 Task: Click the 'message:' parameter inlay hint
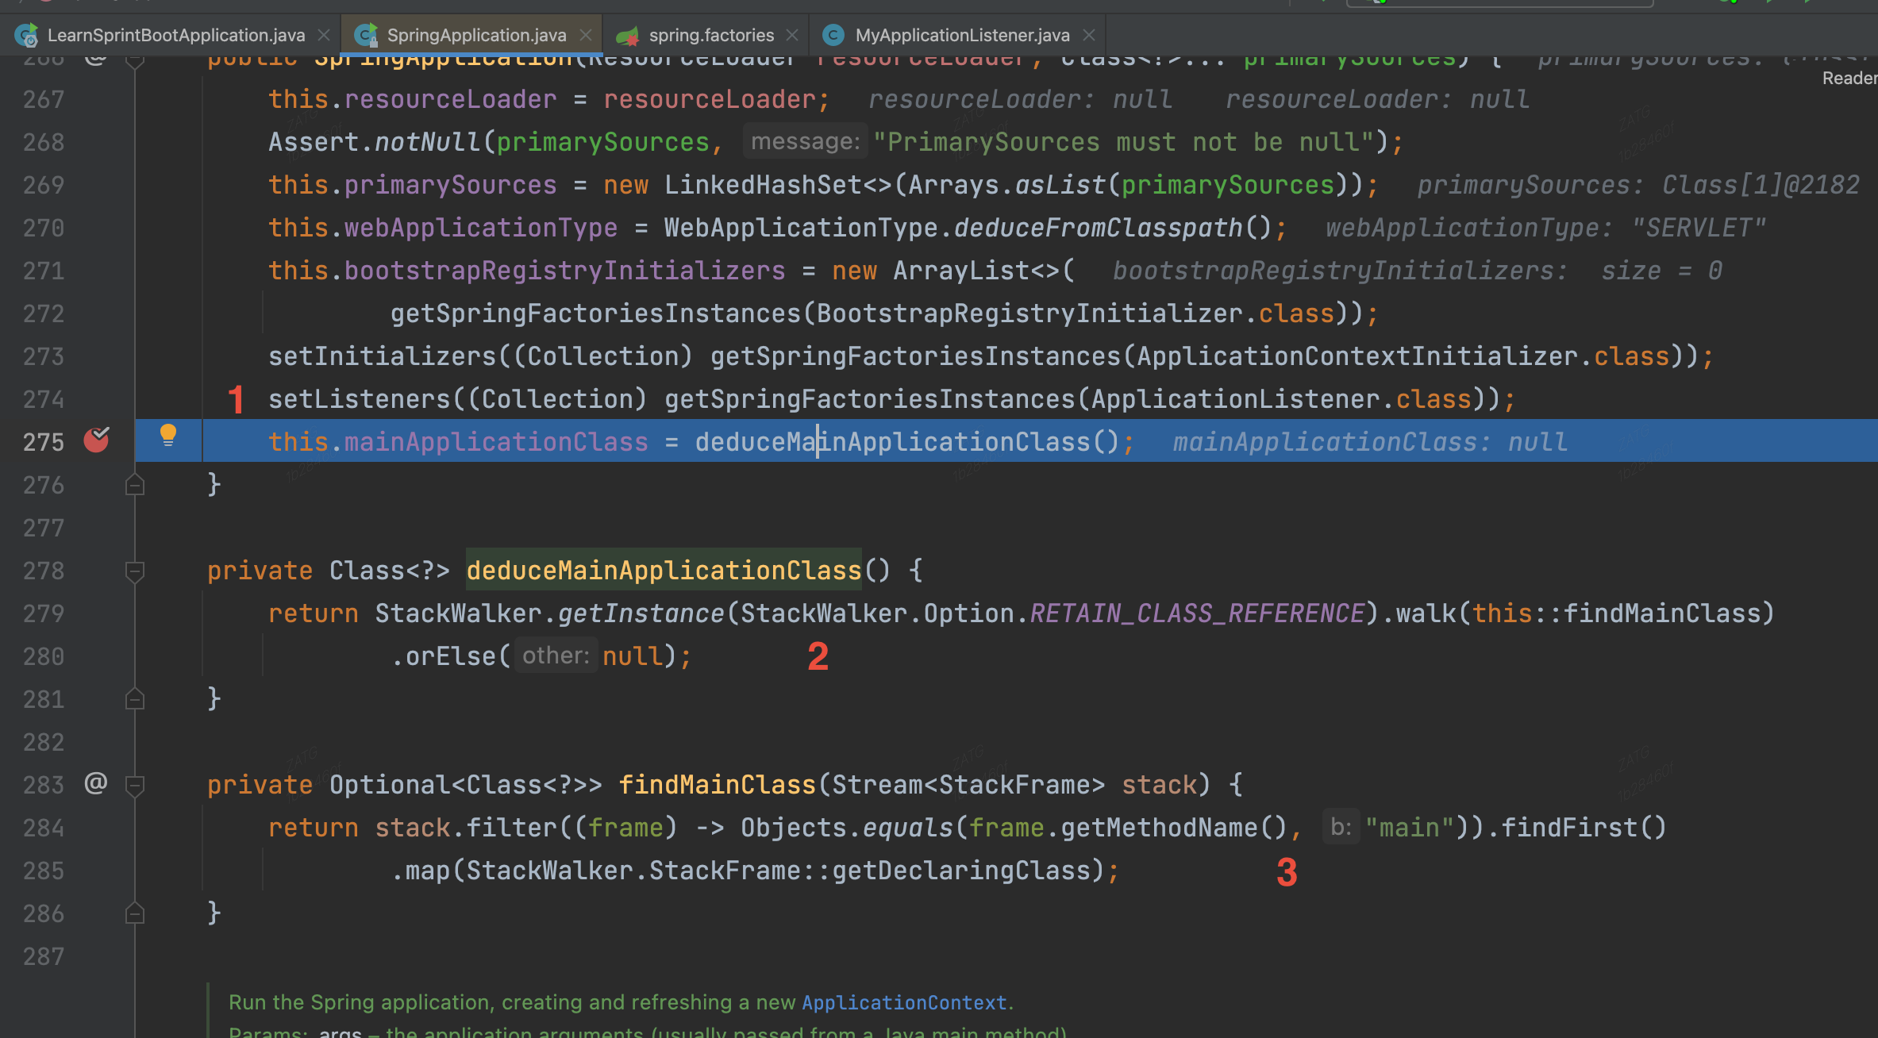(x=805, y=141)
